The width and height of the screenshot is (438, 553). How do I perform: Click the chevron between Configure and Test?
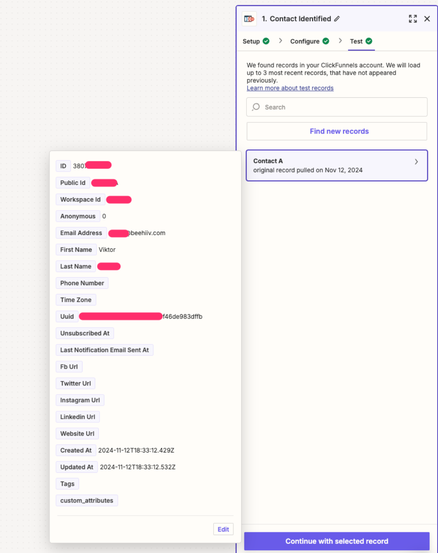pyautogui.click(x=340, y=41)
